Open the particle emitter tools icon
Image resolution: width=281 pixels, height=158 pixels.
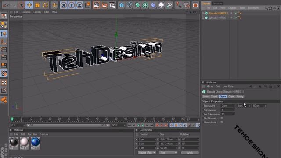pos(169,5)
